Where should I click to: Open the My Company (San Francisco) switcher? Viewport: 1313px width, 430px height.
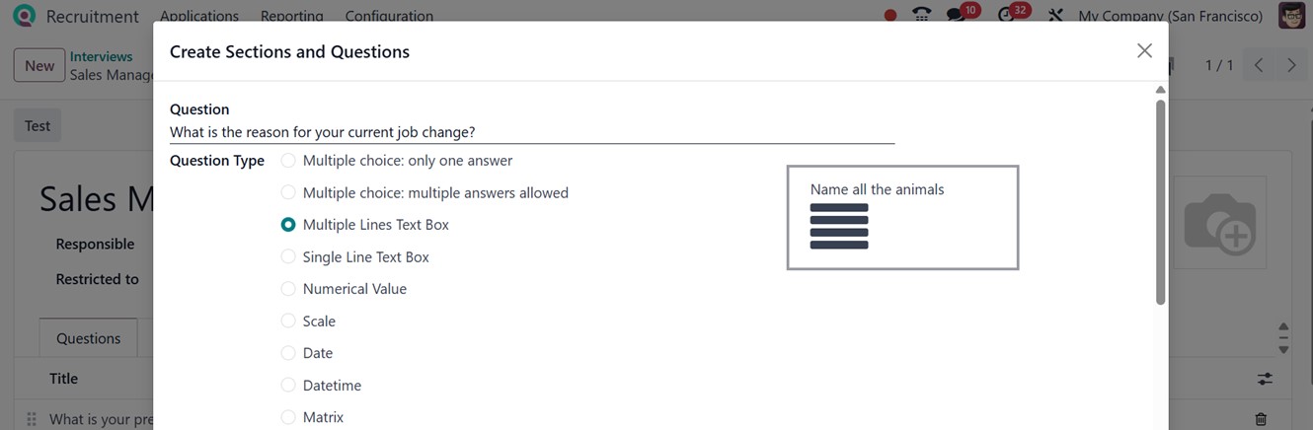pos(1170,16)
